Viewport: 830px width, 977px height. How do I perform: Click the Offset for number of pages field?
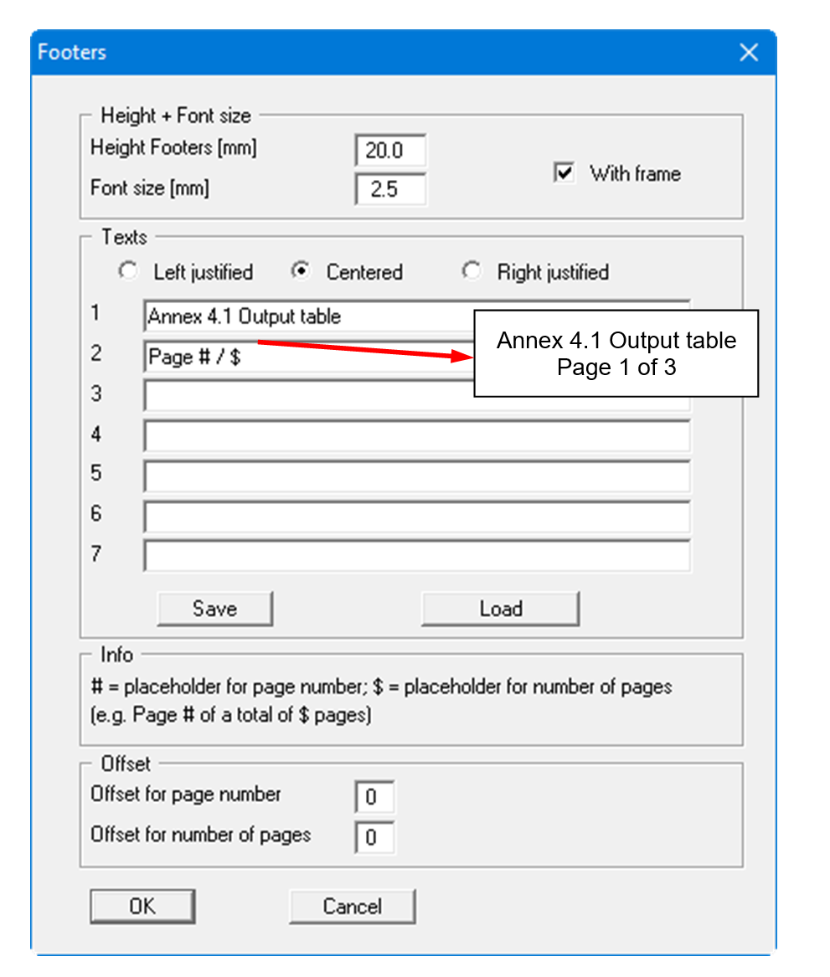(x=374, y=837)
